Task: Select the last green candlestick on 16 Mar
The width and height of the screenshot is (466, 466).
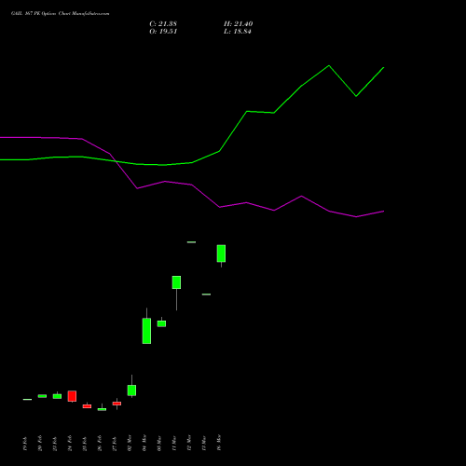Action: (x=221, y=254)
